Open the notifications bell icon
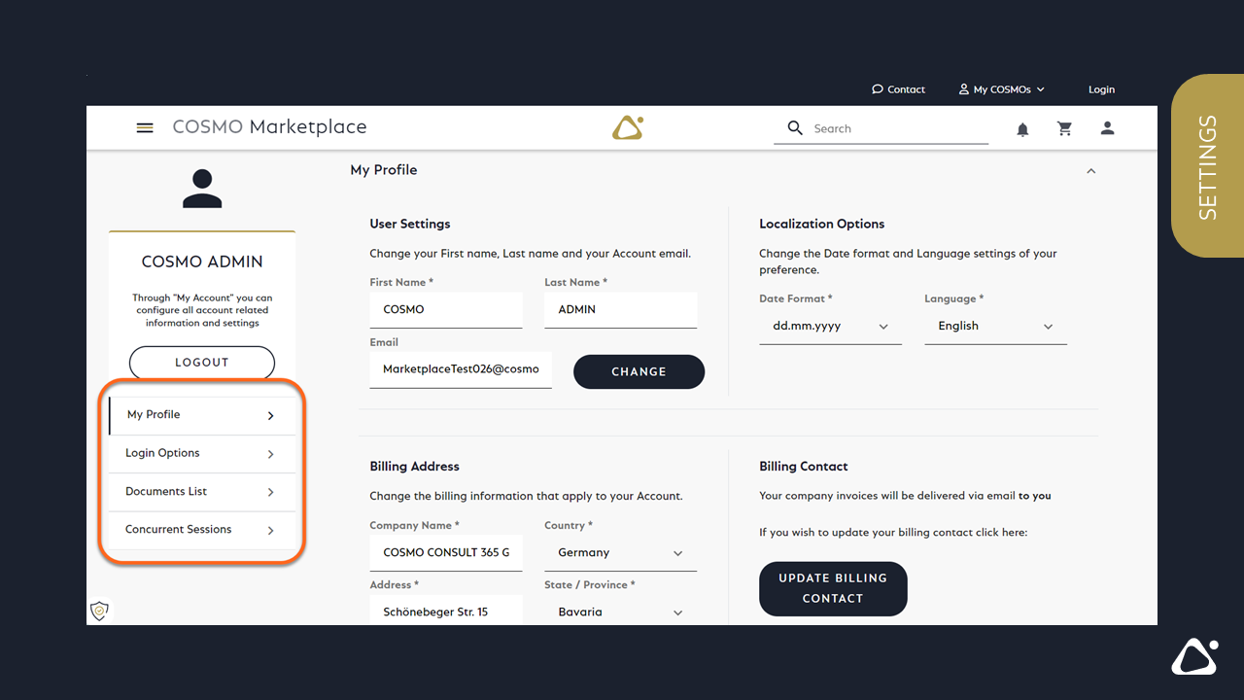The width and height of the screenshot is (1244, 700). 1022,127
